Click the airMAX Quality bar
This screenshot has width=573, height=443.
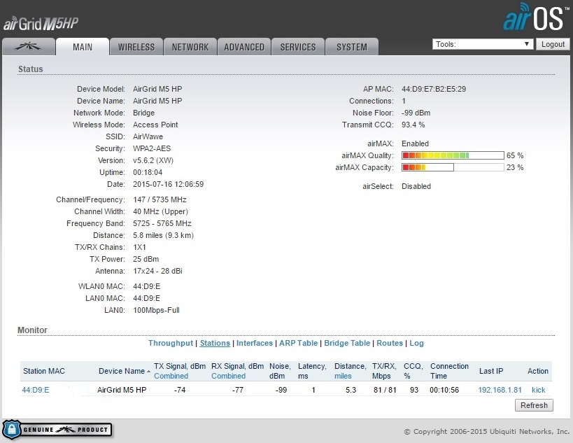pos(453,155)
